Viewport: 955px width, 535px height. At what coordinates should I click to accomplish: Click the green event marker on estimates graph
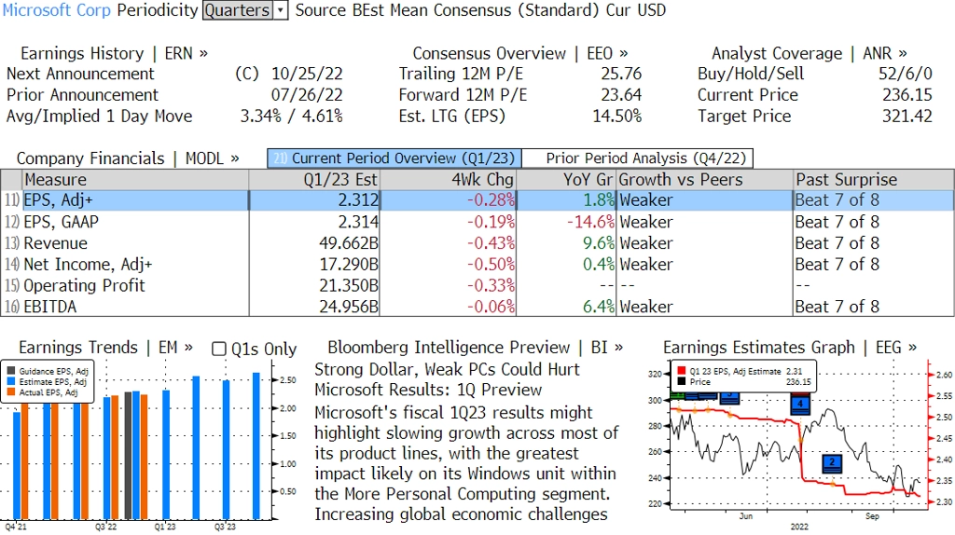coord(677,396)
